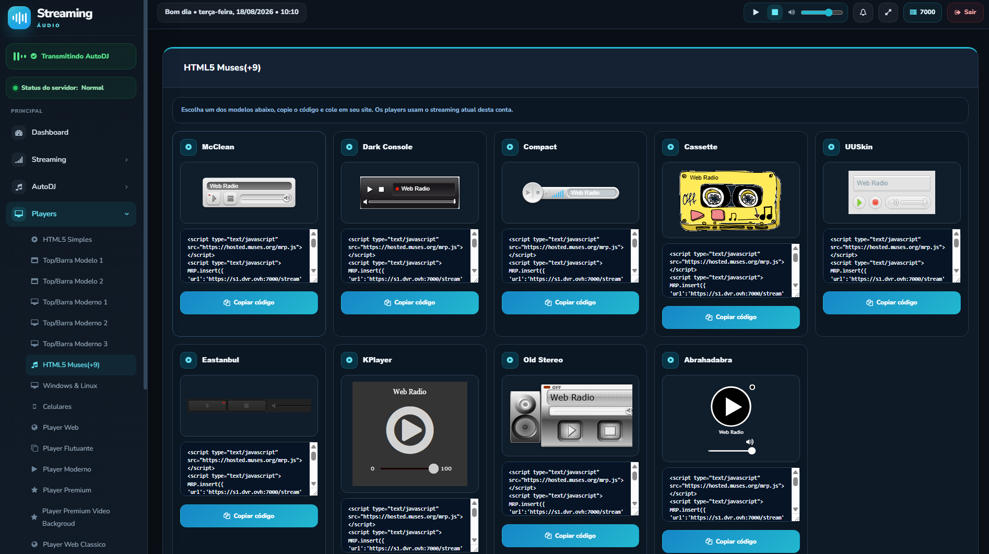Open Top/Barra Moderno 2 item
The image size is (989, 554).
[81, 323]
